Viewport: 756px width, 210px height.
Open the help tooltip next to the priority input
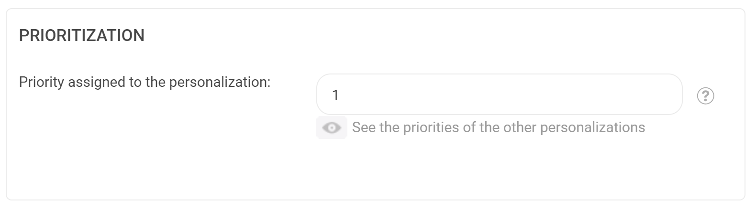coord(705,96)
